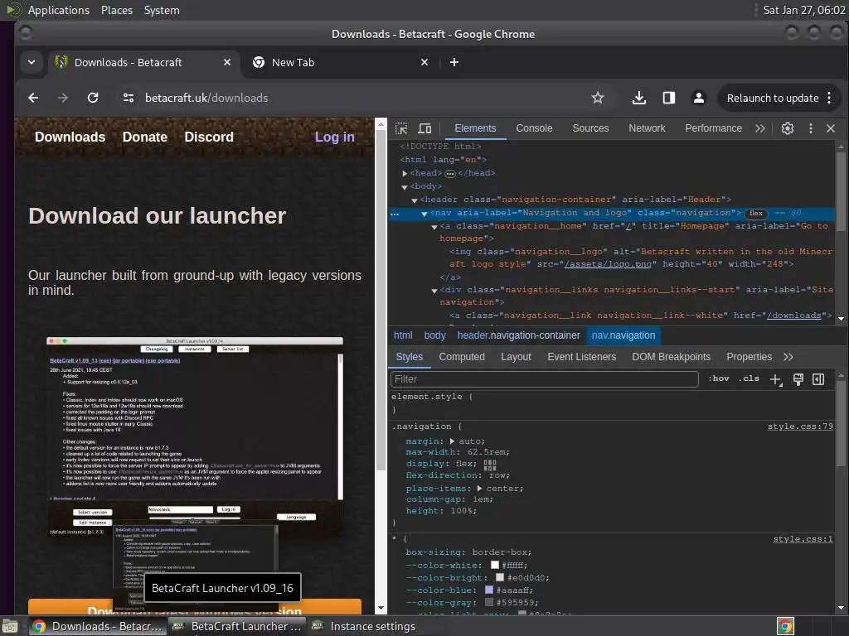Open the Applications menu in top panel
This screenshot has height=636, width=849.
click(x=59, y=10)
